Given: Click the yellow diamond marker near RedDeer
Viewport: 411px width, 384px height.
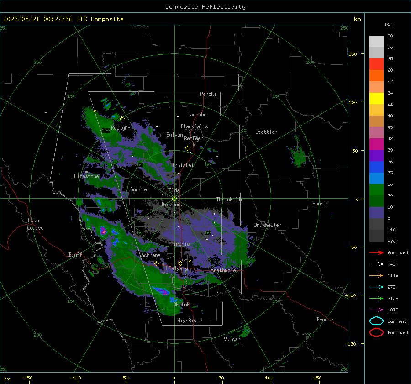Looking at the screenshot, I should (x=188, y=148).
